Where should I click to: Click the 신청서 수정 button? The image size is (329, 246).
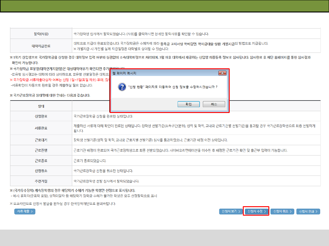[256, 211]
